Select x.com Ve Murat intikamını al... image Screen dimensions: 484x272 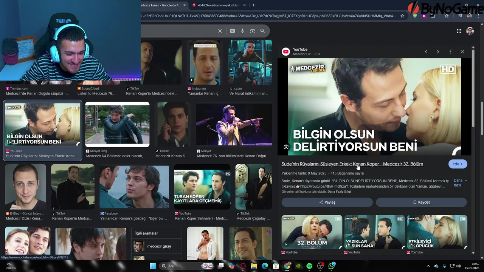(x=250, y=62)
